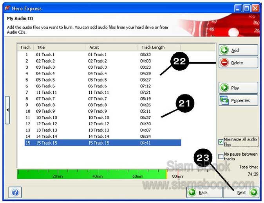Select the row titled 09 Track 9
Image resolution: width=264 pixels, height=203 pixels.
[x=103, y=111]
